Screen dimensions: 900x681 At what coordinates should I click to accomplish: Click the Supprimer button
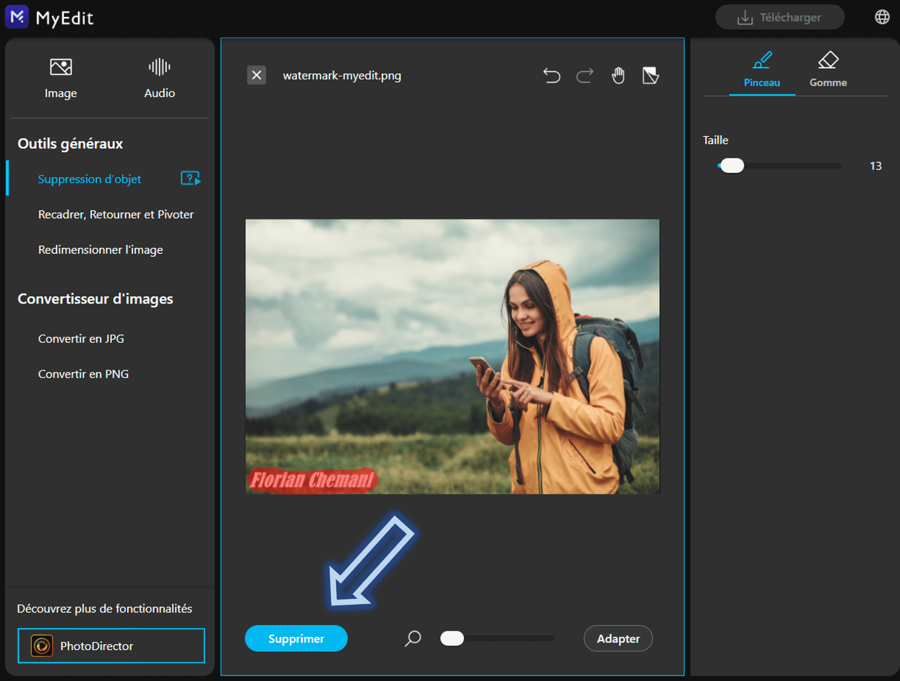click(x=296, y=639)
